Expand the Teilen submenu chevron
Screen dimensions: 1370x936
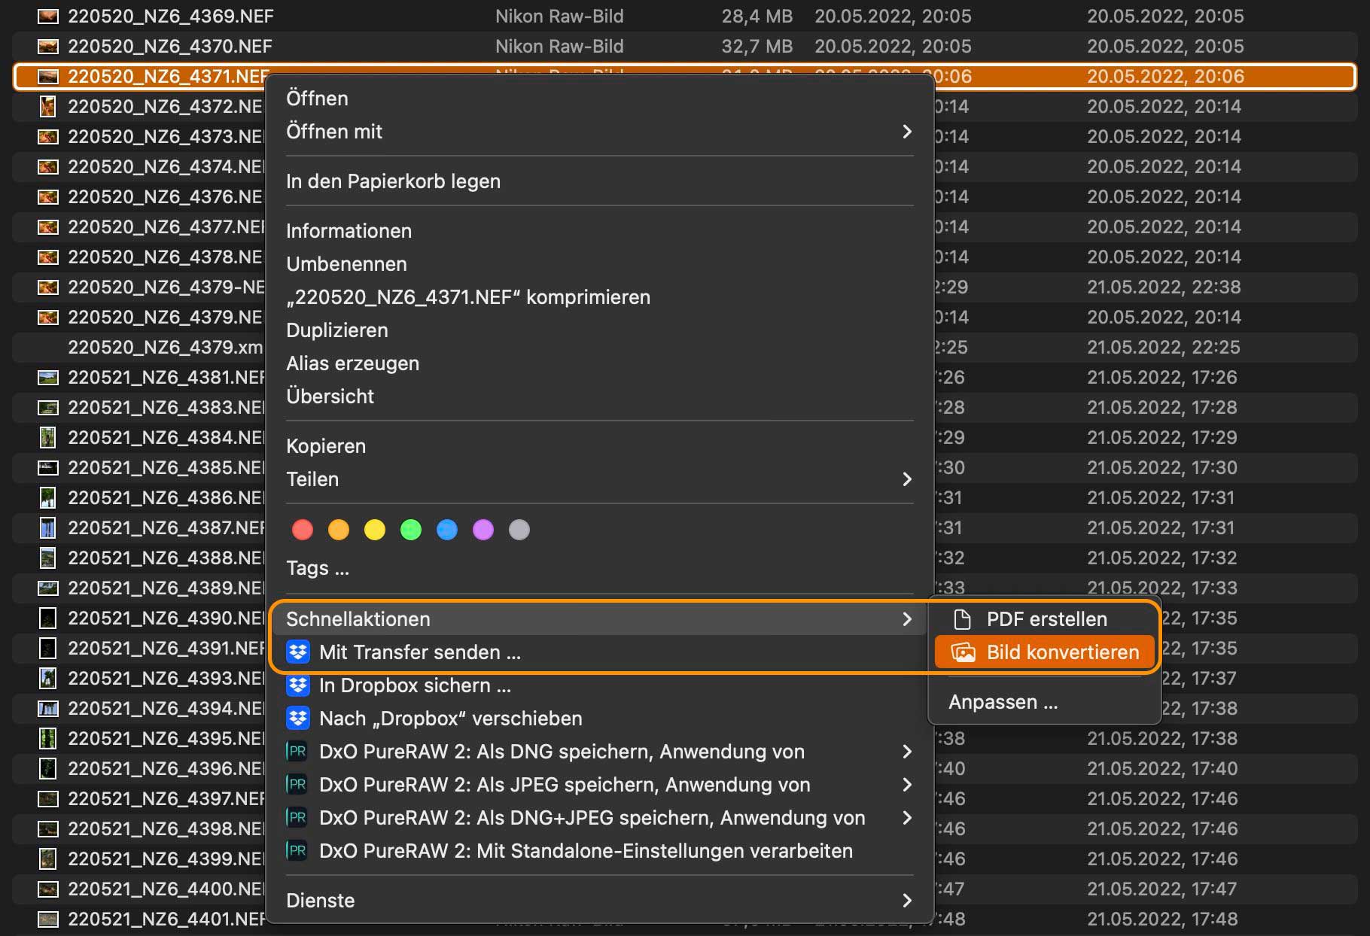tap(906, 479)
